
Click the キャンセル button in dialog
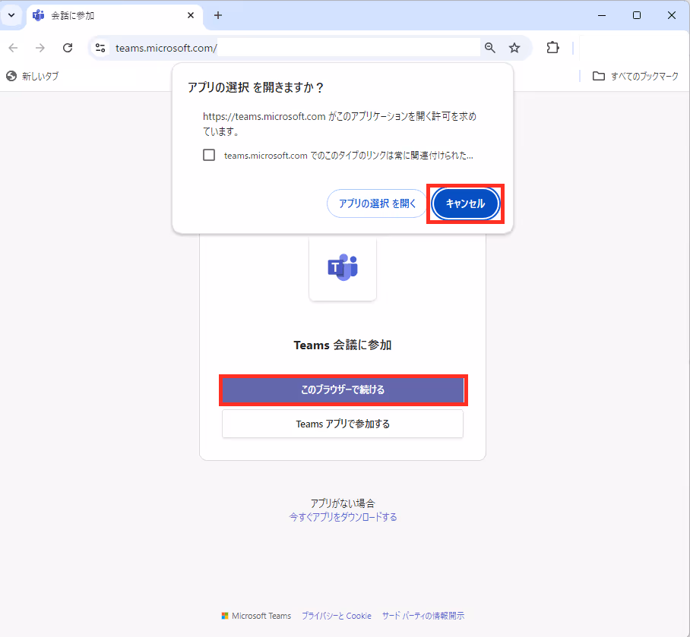(465, 203)
